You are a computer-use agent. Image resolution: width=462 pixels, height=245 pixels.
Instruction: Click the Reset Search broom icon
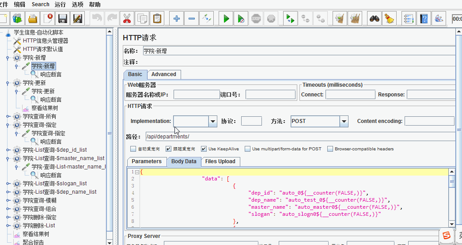coord(390,19)
